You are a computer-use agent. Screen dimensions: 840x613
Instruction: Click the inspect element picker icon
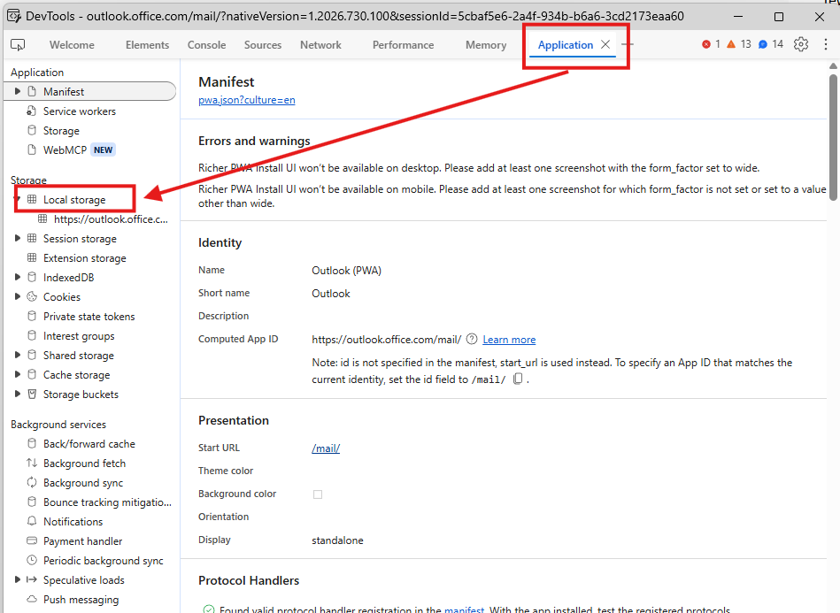pyautogui.click(x=18, y=45)
